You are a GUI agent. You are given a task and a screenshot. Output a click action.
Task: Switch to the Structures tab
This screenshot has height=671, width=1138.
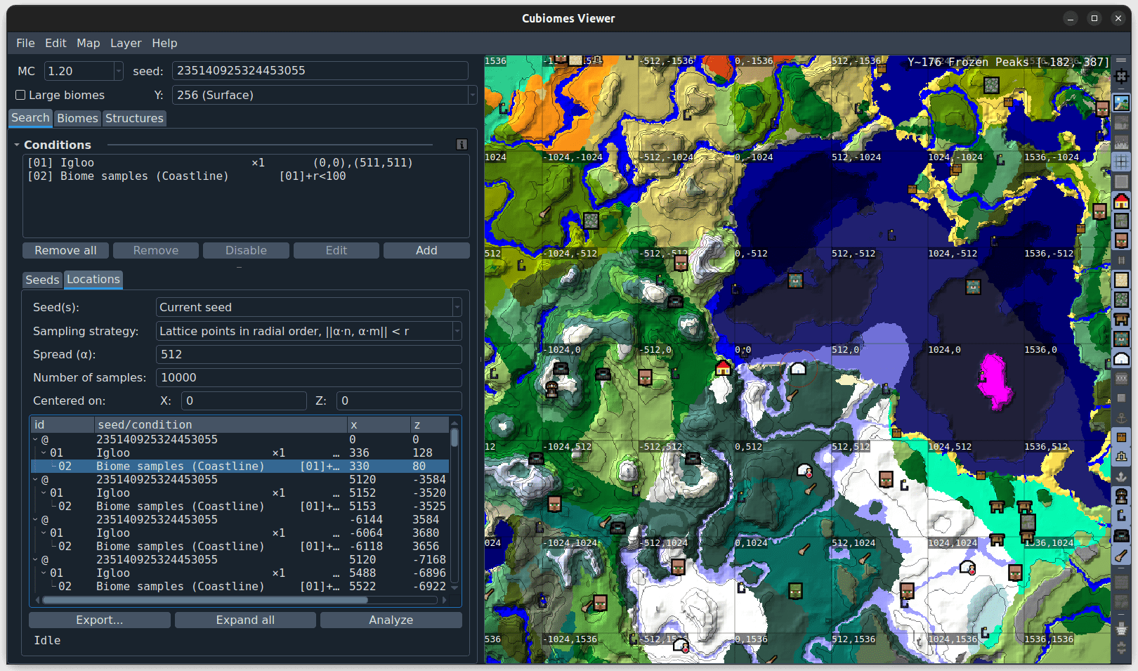pos(134,118)
